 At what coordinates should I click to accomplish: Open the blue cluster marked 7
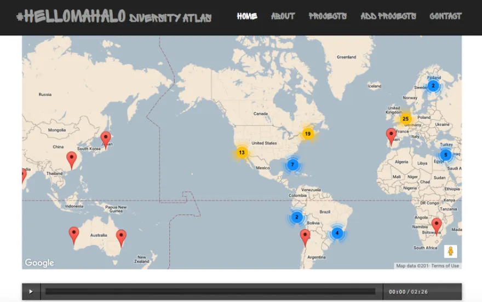coord(292,165)
